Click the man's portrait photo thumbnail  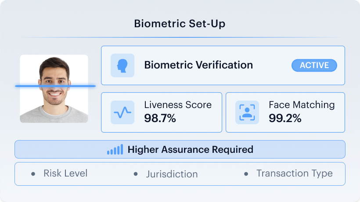(54, 89)
